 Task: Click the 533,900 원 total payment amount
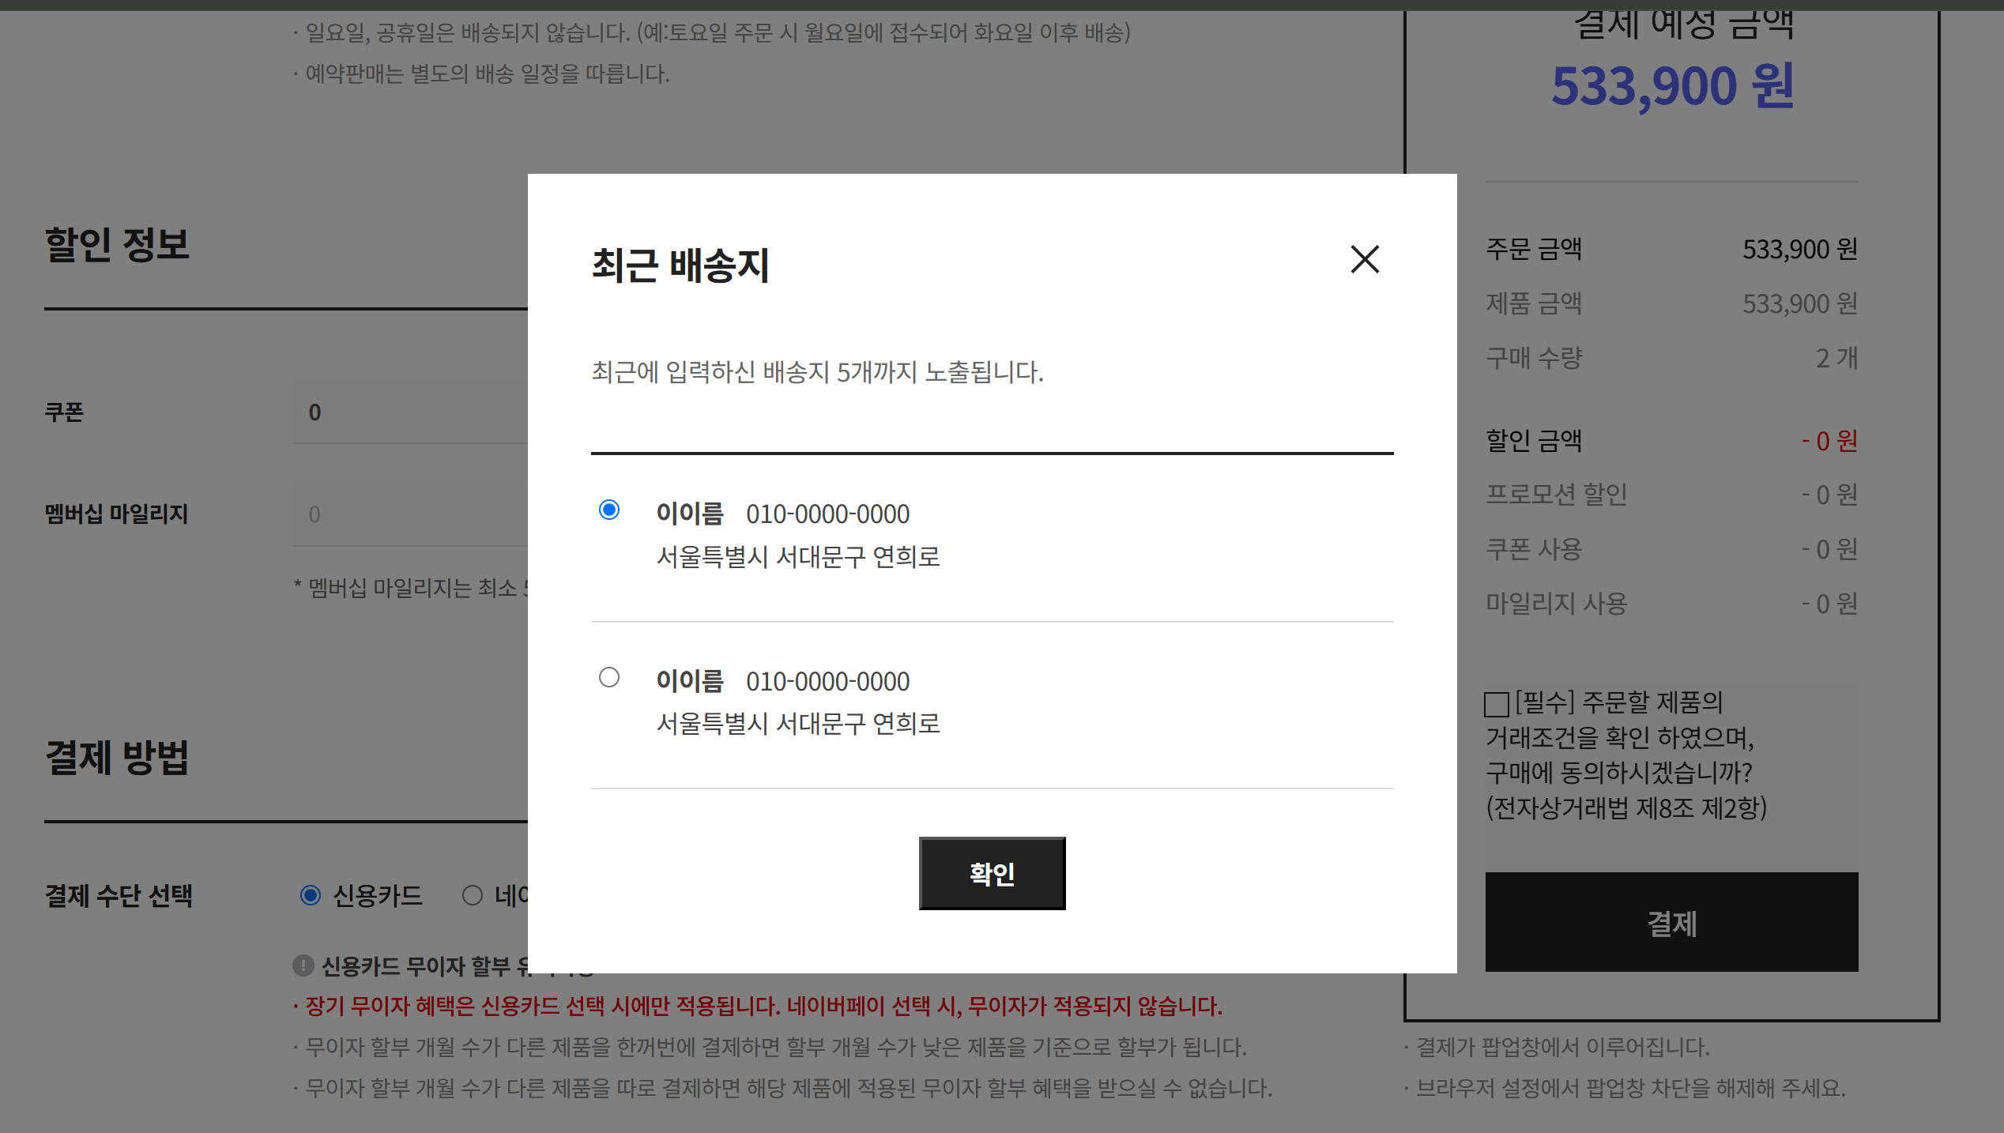point(1672,85)
